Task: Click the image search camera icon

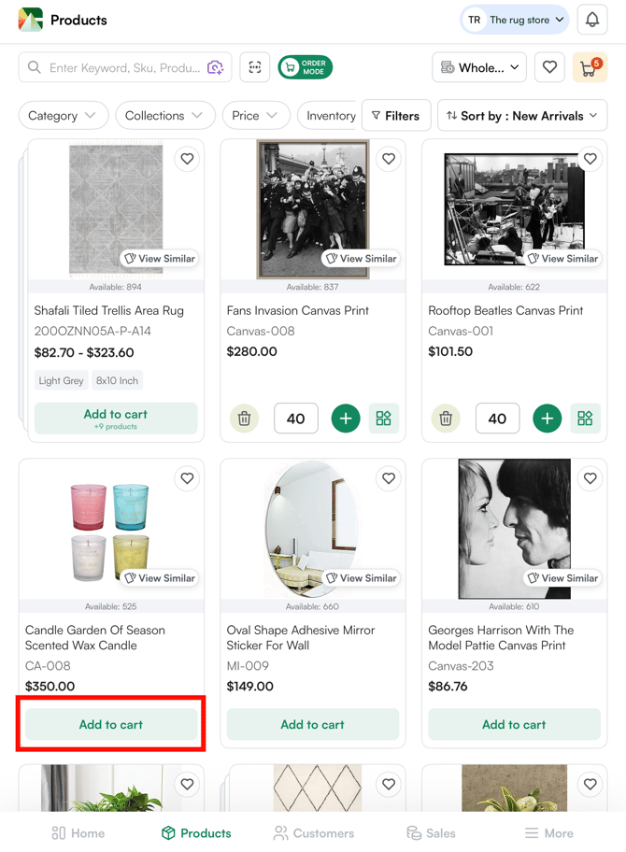Action: coord(216,67)
